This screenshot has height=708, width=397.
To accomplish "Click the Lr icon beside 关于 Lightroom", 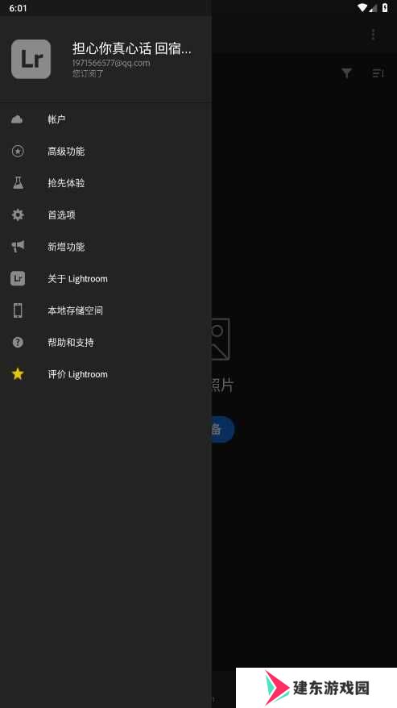I will coord(18,278).
